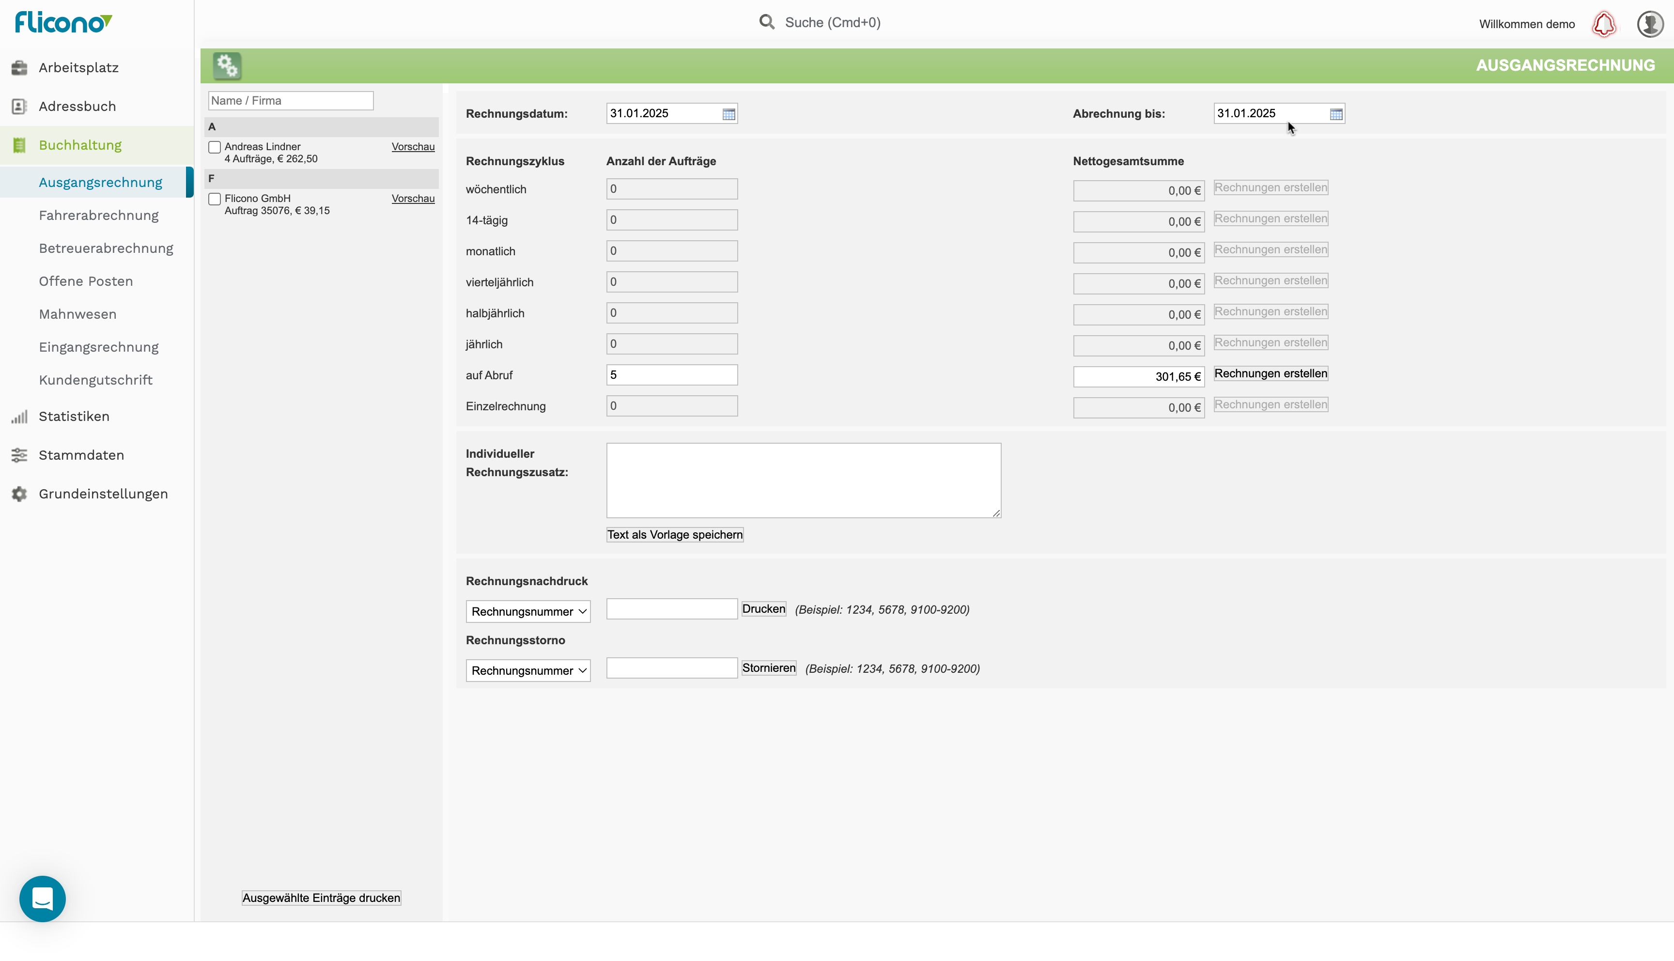Open the Rechnungsdatum calendar picker
The image size is (1674, 961).
point(728,114)
